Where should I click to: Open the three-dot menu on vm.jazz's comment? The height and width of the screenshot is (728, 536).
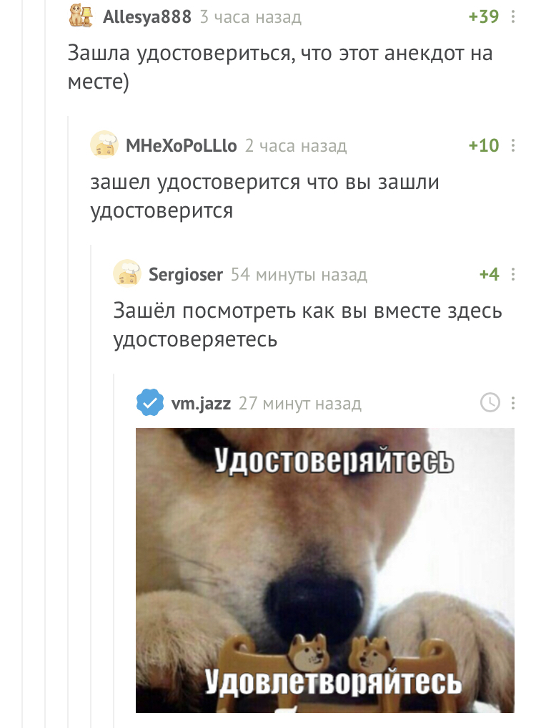(513, 403)
